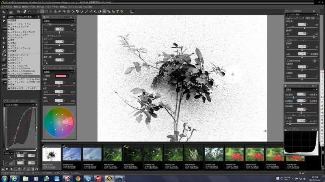
Task: Click the develop stamp icon next to the folder
Action: 25,12
